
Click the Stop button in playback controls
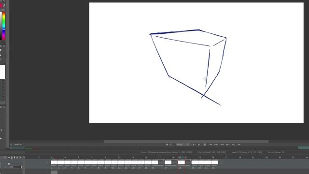205,145
